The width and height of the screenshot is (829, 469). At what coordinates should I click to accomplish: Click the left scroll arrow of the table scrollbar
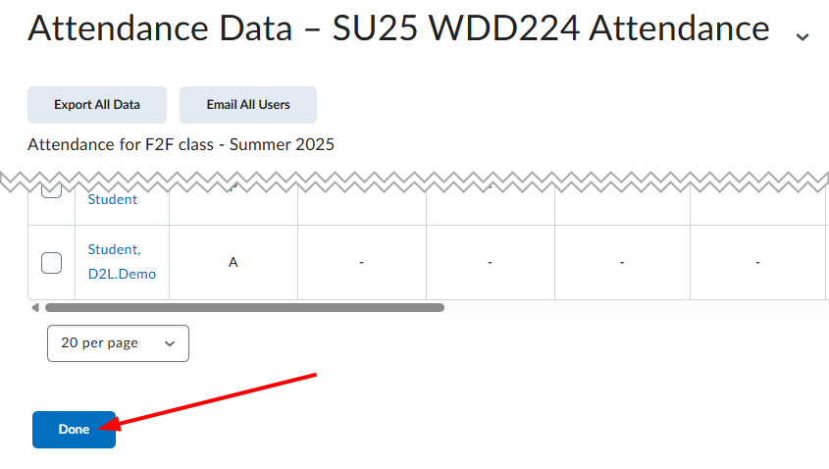click(35, 308)
